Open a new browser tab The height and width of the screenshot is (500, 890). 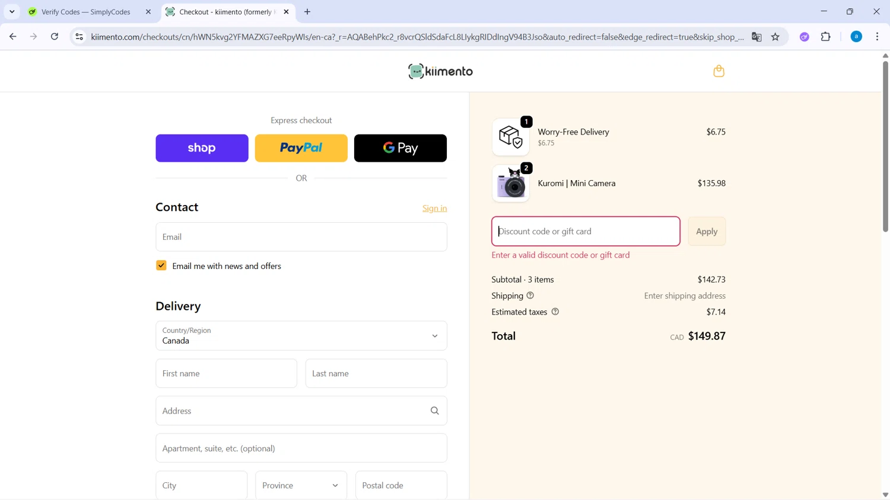pos(307,12)
